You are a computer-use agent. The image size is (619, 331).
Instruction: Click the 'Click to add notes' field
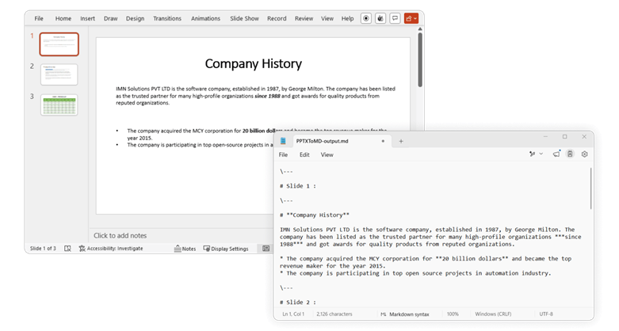pos(120,235)
